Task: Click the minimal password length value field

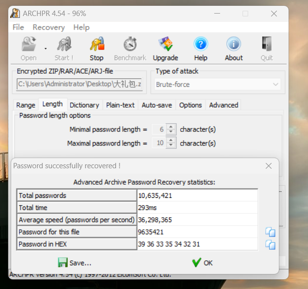Action: coord(159,129)
